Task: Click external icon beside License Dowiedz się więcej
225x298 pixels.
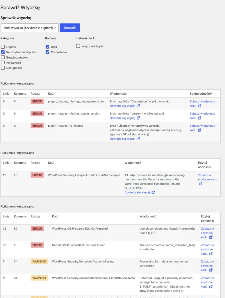Action: 138,139
